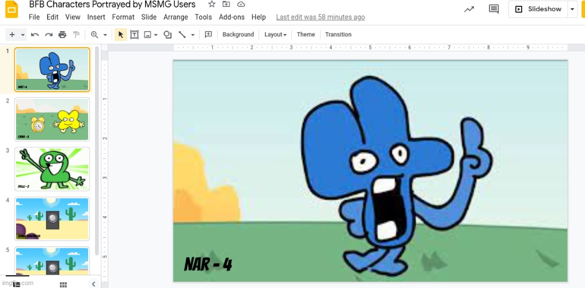
Task: Rename the presentation title field
Action: [x=112, y=5]
